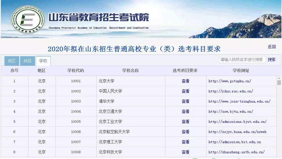282x159 pixels.
Task: Open the admissions.bjut.edu.cn link
Action: (237, 122)
